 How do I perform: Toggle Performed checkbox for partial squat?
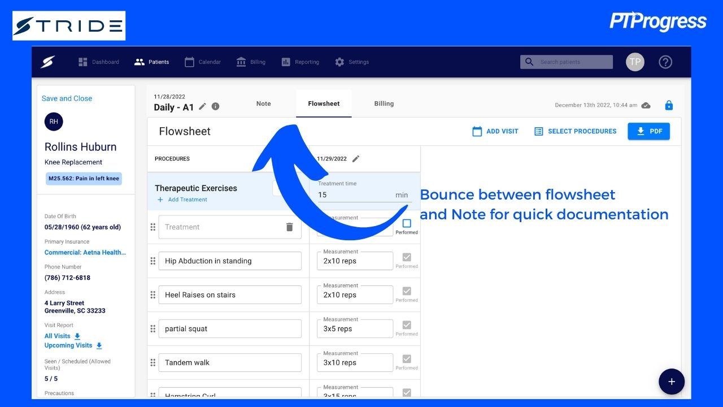pyautogui.click(x=407, y=326)
